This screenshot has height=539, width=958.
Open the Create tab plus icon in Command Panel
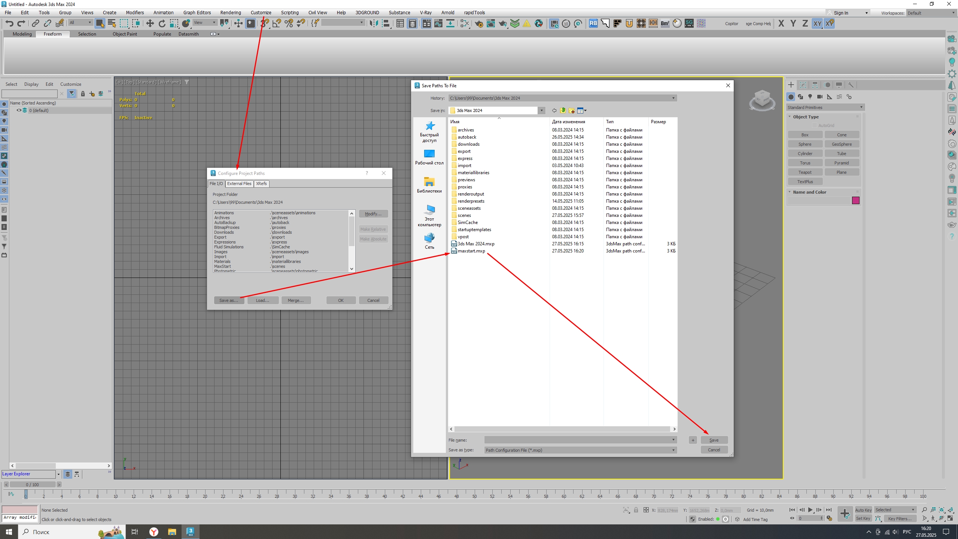pos(791,85)
